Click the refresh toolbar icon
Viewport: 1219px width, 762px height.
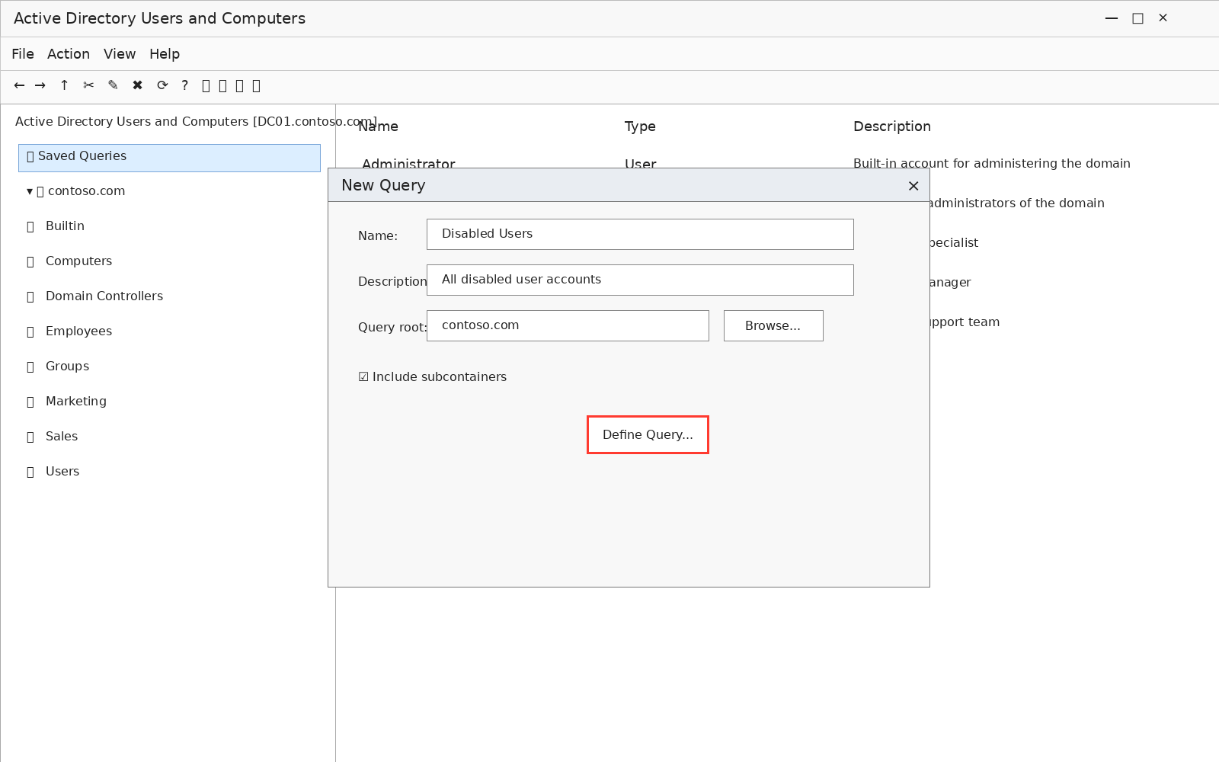pyautogui.click(x=162, y=85)
